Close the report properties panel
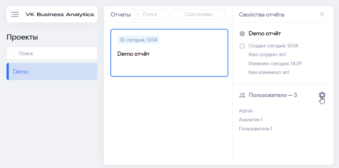Screen dimensions: 339x168 [322, 15]
